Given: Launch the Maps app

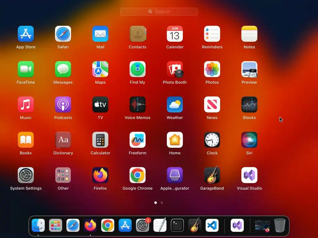Looking at the screenshot, I should (100, 69).
